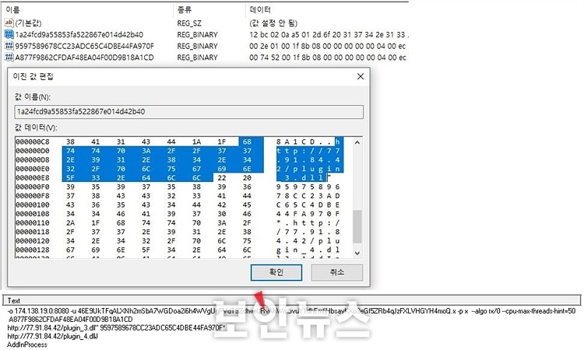Click binary icon of 1a24fcd9a55853fa entry
Screen dimensions: 584x350
(x=9, y=35)
